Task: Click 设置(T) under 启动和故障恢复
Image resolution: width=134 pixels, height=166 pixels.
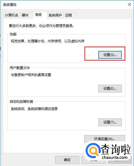Action: coord(110,122)
